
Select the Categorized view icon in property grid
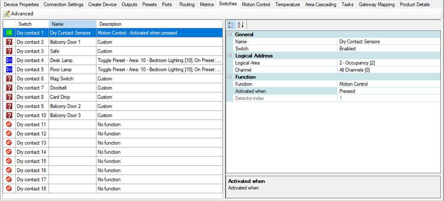232,25
